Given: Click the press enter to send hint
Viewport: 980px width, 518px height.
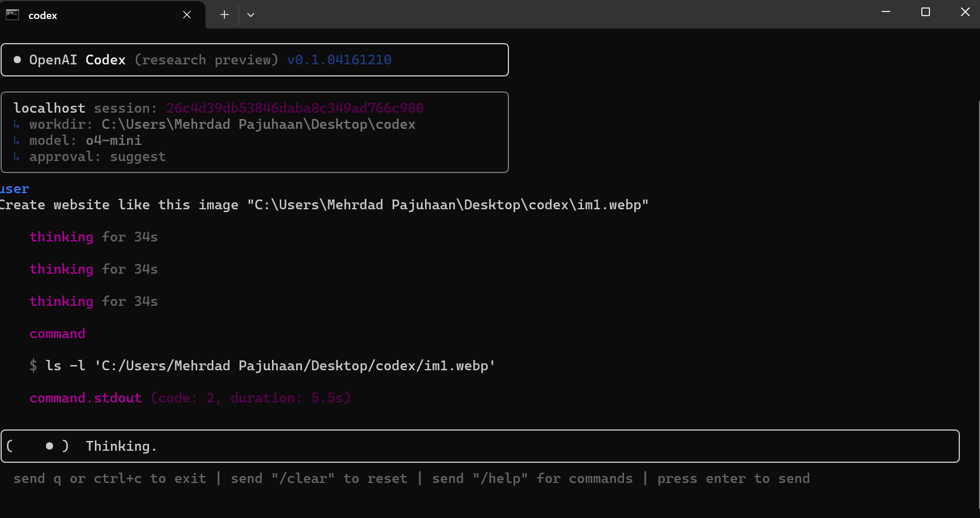Looking at the screenshot, I should (733, 478).
